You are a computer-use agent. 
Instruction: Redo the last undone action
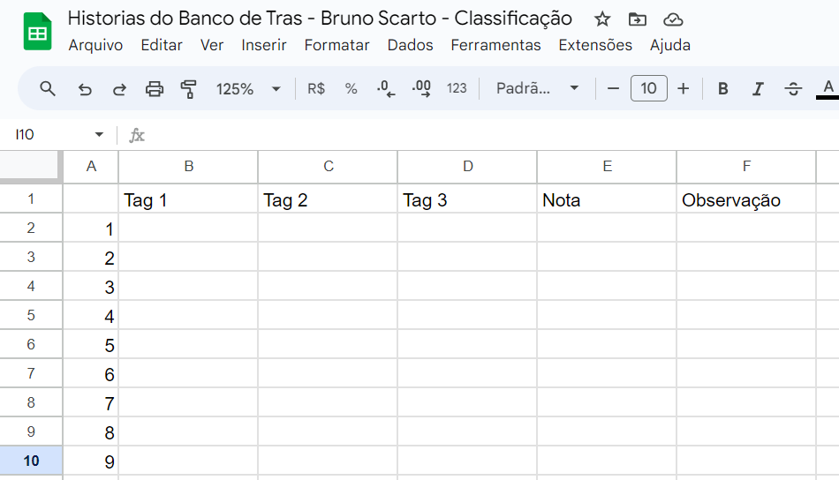click(x=119, y=89)
